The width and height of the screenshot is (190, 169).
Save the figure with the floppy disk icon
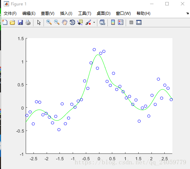pyautogui.click(x=20, y=22)
